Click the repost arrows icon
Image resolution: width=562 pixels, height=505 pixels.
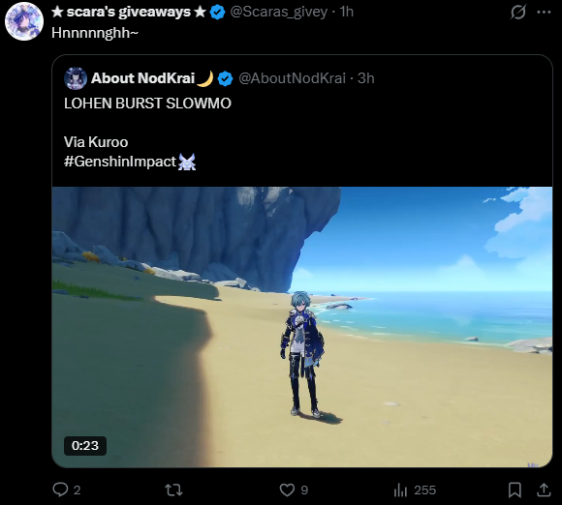click(x=173, y=490)
